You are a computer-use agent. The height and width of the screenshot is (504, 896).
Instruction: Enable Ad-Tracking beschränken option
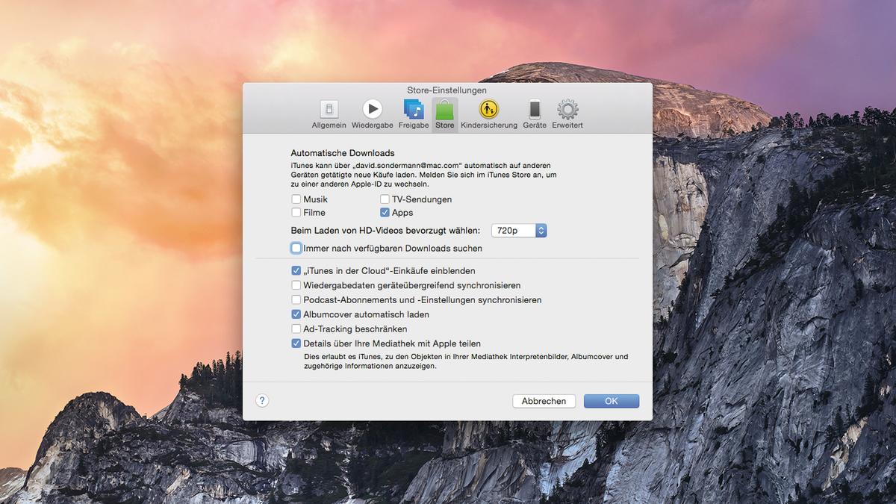[296, 329]
